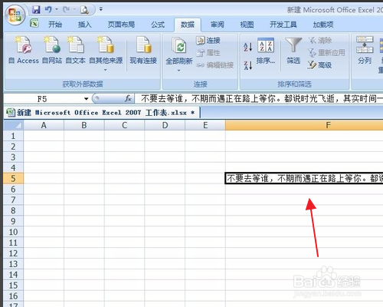Click 重新应用 filter button
Screen dimensions: 383x307
pyautogui.click(x=326, y=53)
